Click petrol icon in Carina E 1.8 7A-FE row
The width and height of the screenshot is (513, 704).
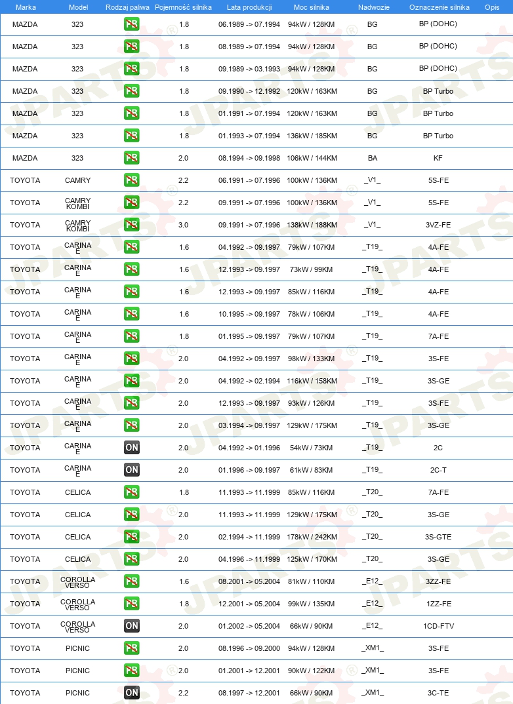point(132,336)
